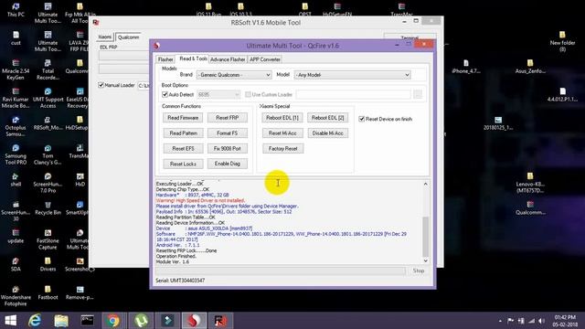The image size is (585, 329).
Task: Select Samsung Tool PRO desktop icon
Action: tap(16, 154)
